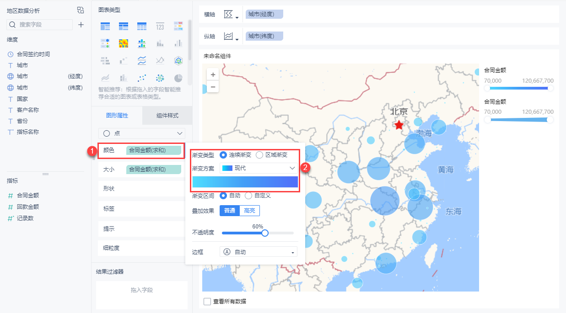Open the 点 mark type dropdown
566x313 pixels.
(x=142, y=133)
